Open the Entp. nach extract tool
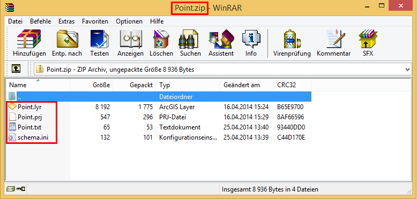Viewport: 417px width, 199px height. coord(67,43)
